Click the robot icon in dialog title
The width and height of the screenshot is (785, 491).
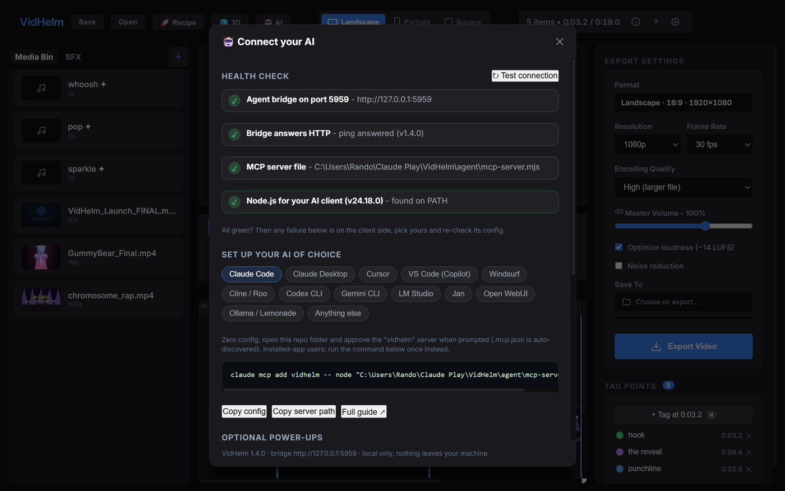[x=228, y=41]
